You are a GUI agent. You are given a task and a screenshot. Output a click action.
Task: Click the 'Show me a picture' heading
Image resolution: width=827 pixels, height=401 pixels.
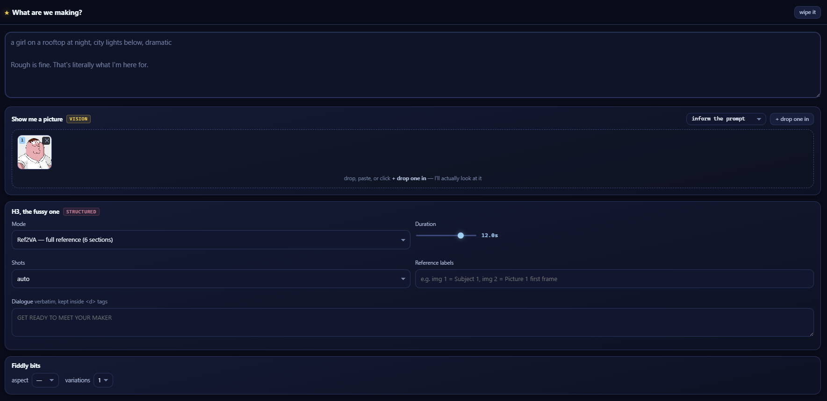coord(37,119)
